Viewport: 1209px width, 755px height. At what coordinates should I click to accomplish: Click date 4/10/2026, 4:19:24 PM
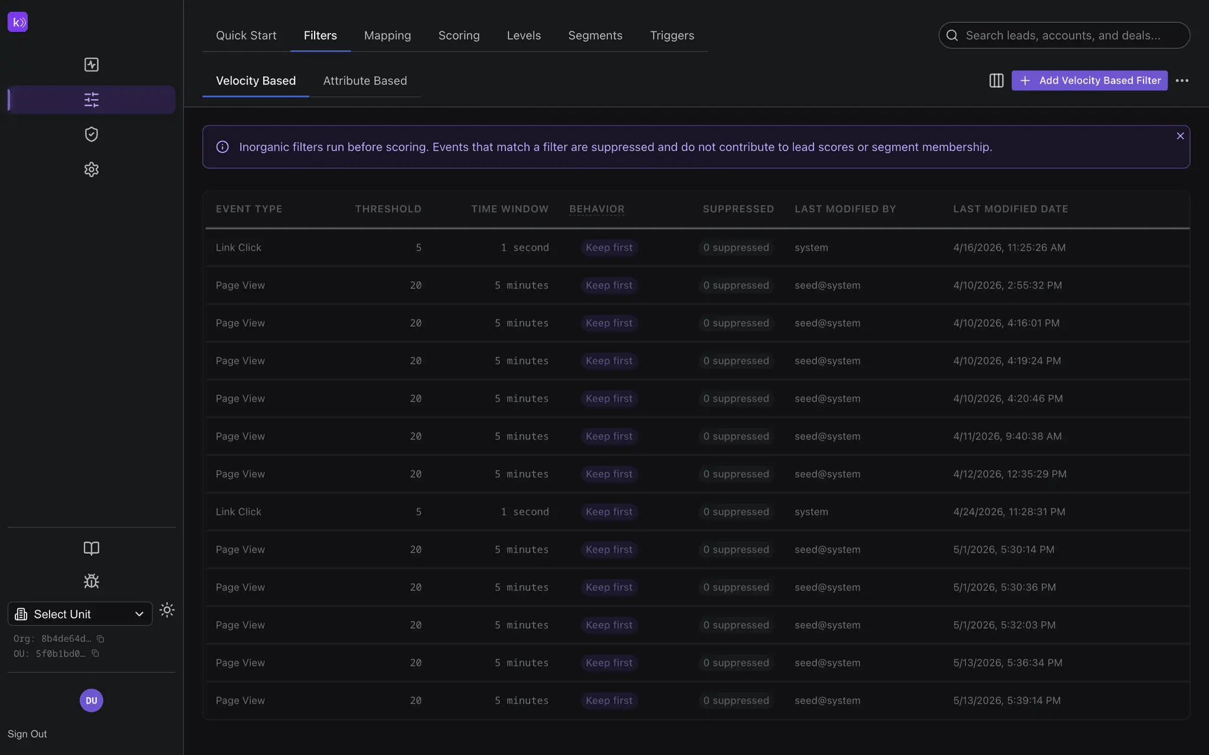[1007, 360]
